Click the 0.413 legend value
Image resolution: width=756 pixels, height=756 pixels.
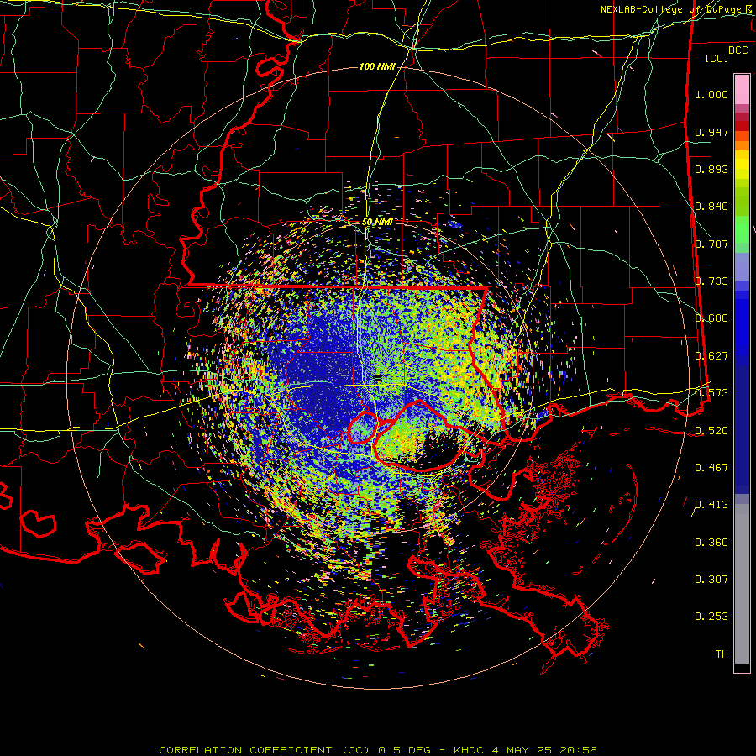pyautogui.click(x=711, y=505)
